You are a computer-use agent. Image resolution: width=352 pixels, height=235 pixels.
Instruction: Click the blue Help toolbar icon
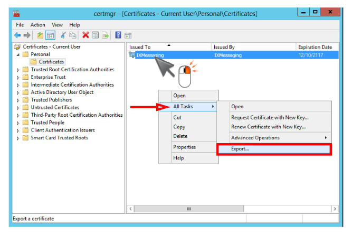click(x=119, y=35)
